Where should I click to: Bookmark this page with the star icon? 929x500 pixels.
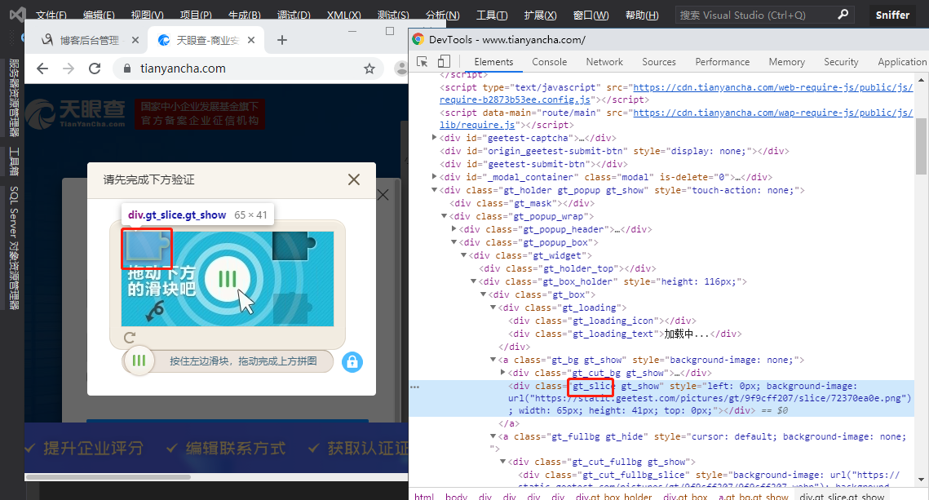tap(369, 69)
